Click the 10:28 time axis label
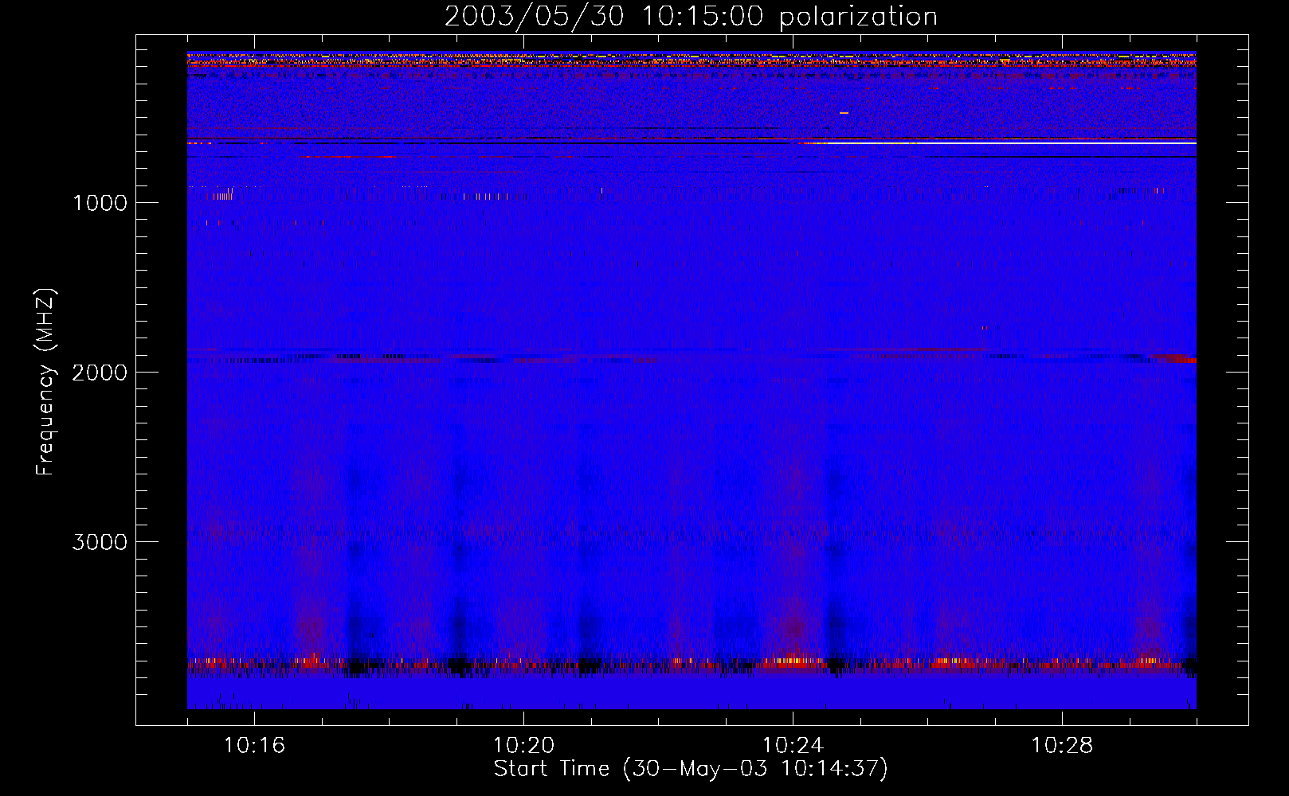Screen dimensions: 1289x796 (x=1062, y=746)
